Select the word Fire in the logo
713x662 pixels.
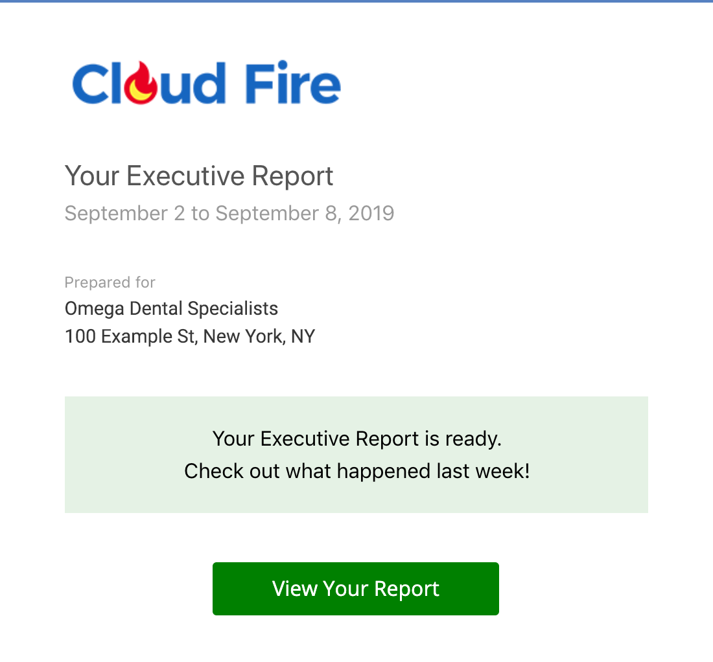[x=293, y=83]
